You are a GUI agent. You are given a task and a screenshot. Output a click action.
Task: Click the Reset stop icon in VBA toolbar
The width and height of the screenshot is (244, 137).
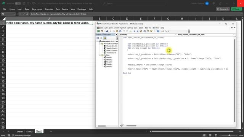coord(137,31)
